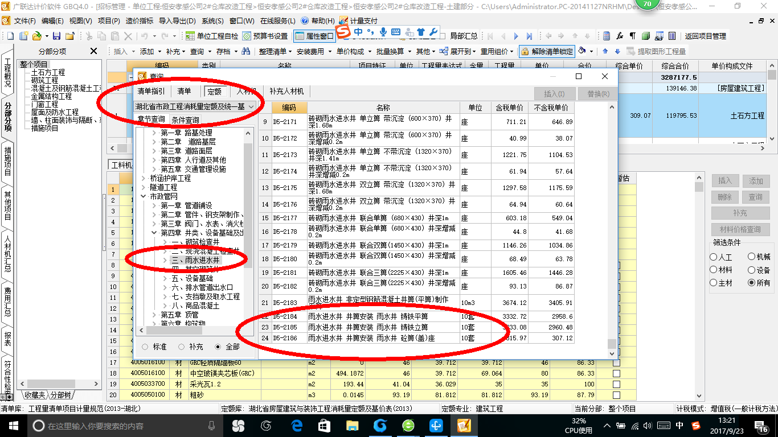
Task: Click 单位工程自检 toolbar button
Action: pyautogui.click(x=212, y=36)
